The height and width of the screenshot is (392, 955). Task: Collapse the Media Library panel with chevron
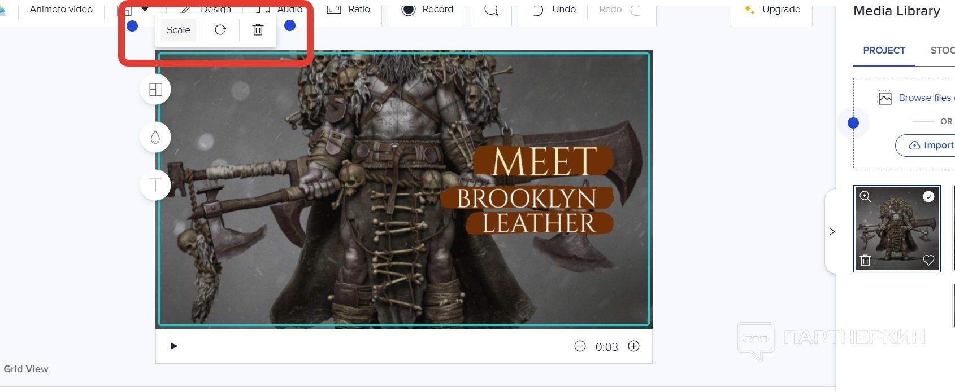click(832, 231)
